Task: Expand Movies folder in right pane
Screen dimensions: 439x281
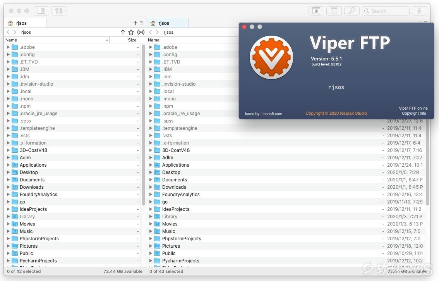Action: point(151,224)
